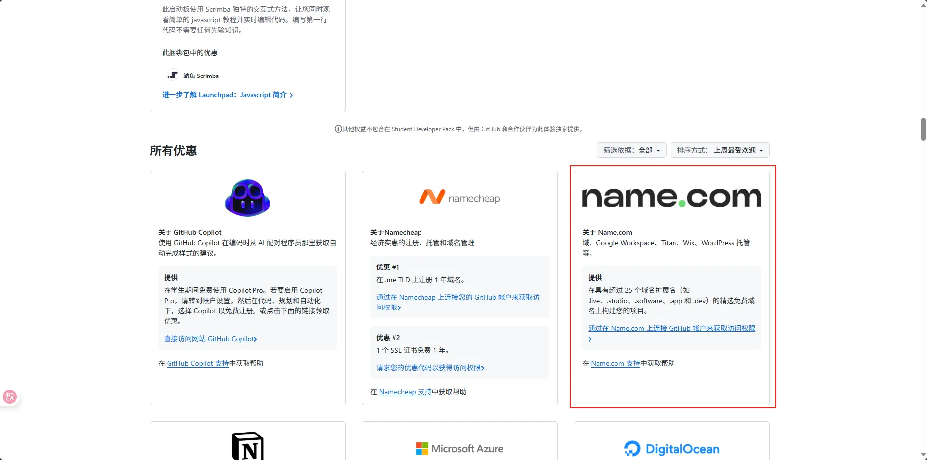This screenshot has width=927, height=460.
Task: Click the info circle icon beside disclaimer
Action: pyautogui.click(x=338, y=129)
